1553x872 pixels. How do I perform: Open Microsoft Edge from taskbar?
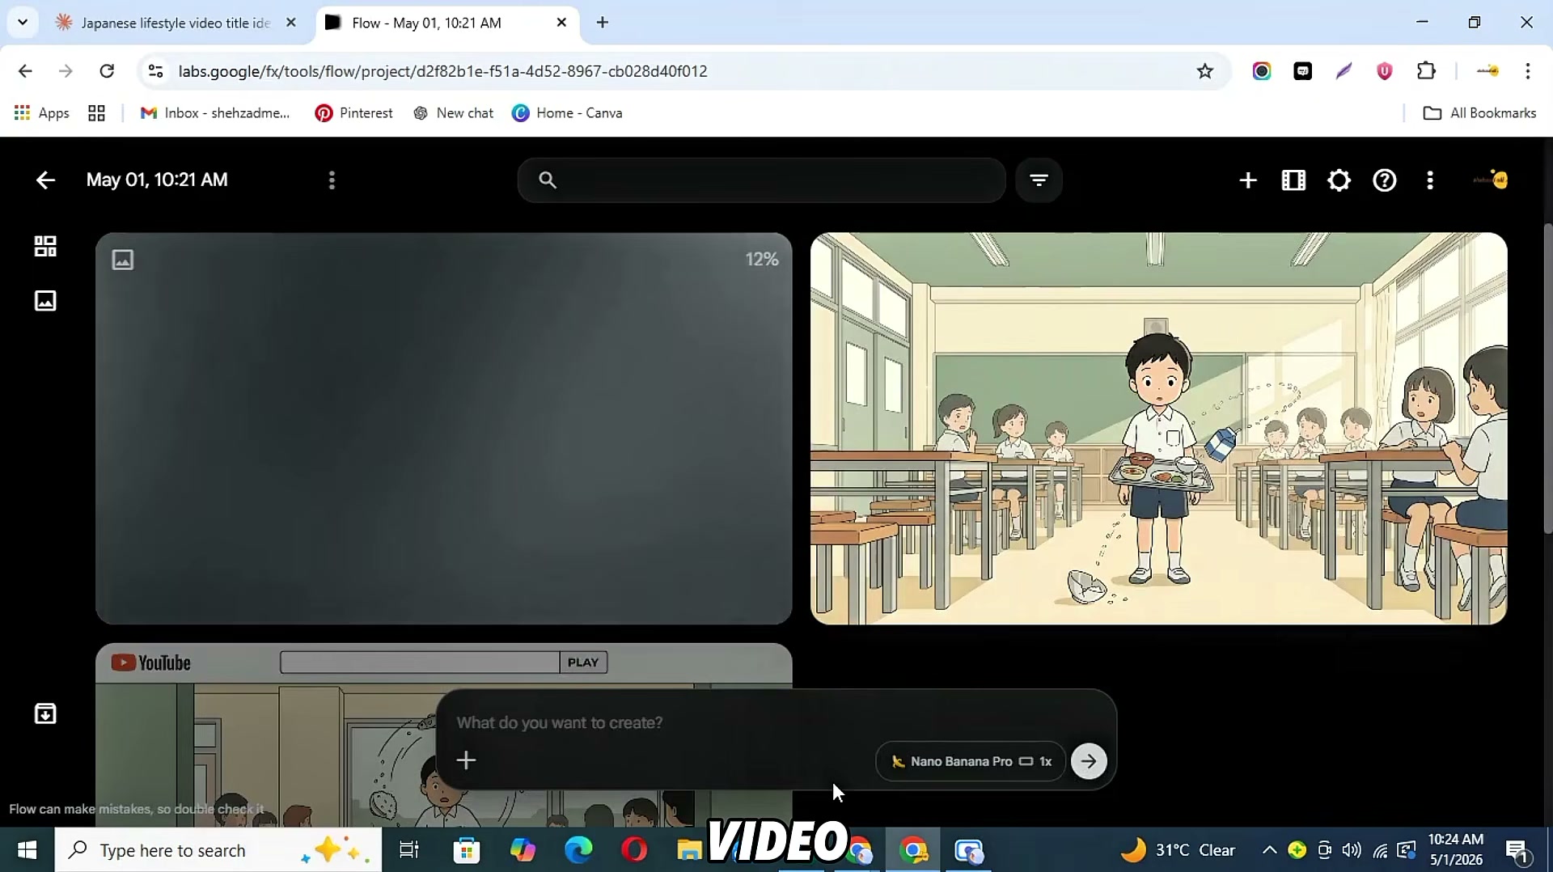[578, 850]
